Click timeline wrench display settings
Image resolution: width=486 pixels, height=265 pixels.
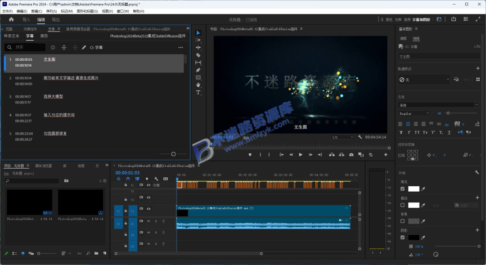pos(156,179)
